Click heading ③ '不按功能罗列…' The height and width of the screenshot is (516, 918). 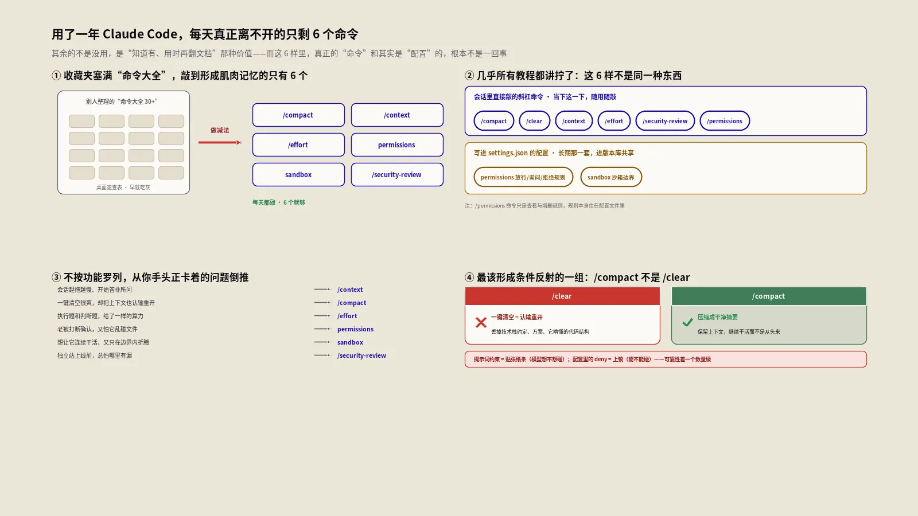150,277
